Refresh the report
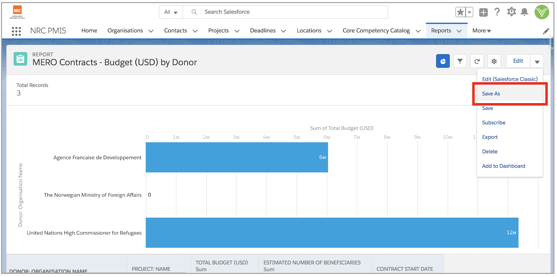Viewport: 557px width, 277px height. (477, 61)
